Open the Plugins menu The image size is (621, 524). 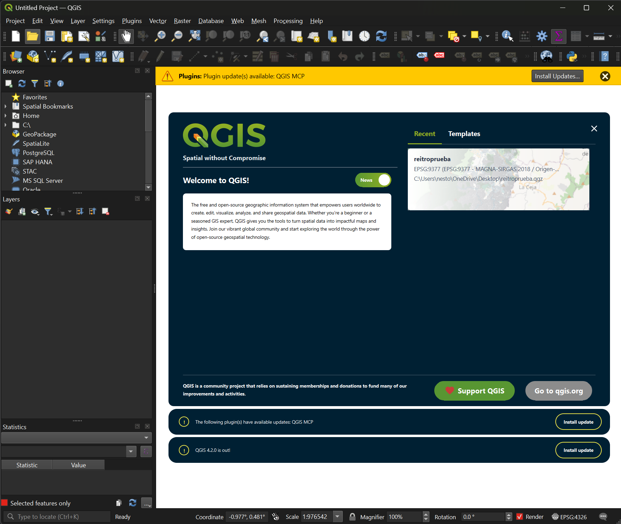[132, 21]
